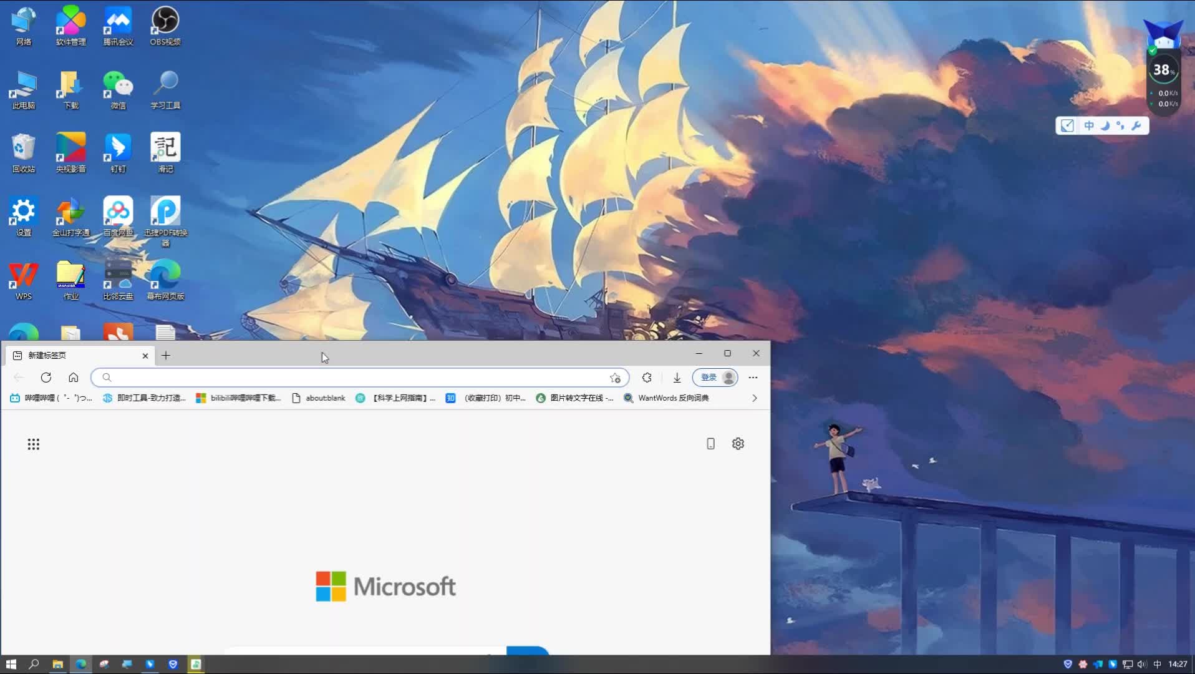Select the 比邻云盘 desktop icon

(x=119, y=281)
